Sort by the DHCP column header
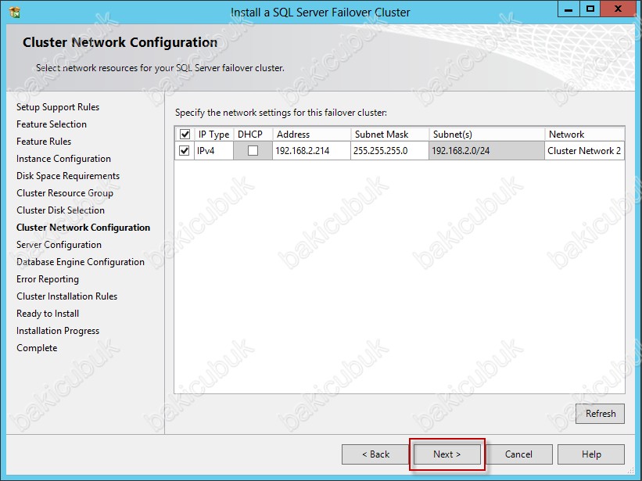Image resolution: width=642 pixels, height=481 pixels. point(253,135)
